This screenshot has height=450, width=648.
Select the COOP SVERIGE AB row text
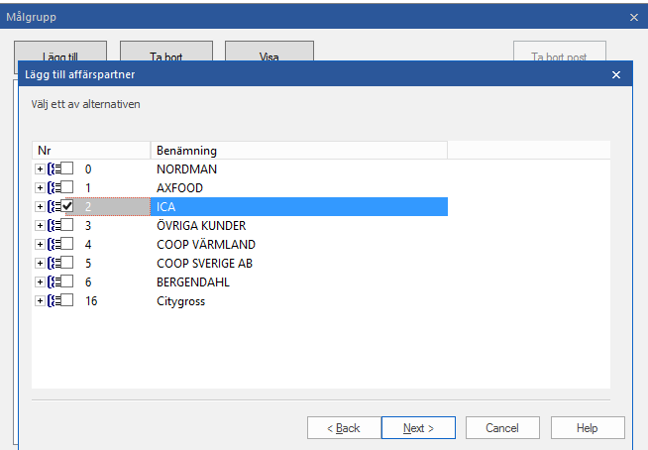pyautogui.click(x=204, y=263)
